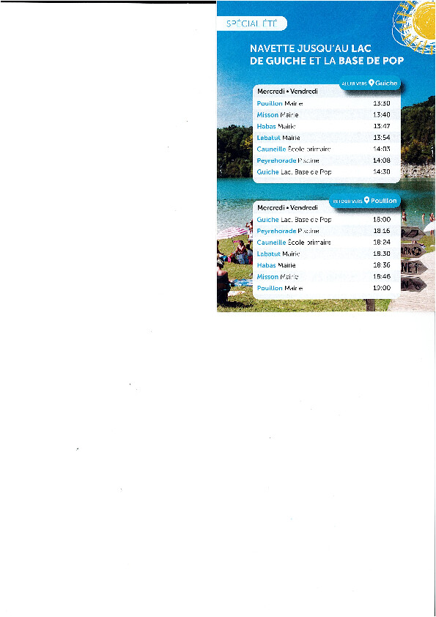This screenshot has width=436, height=617.
Task: Click the location pin next to Pouillon
Action: point(366,200)
